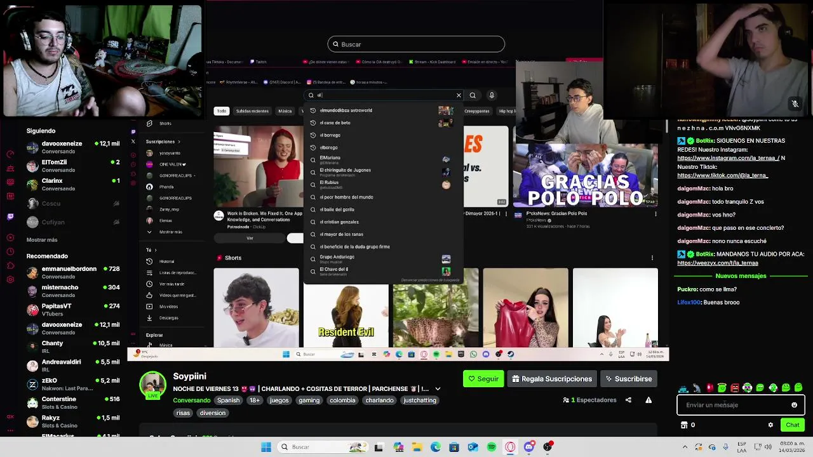
Task: Click Nuevos mensajes divider to jump down
Action: (x=741, y=276)
